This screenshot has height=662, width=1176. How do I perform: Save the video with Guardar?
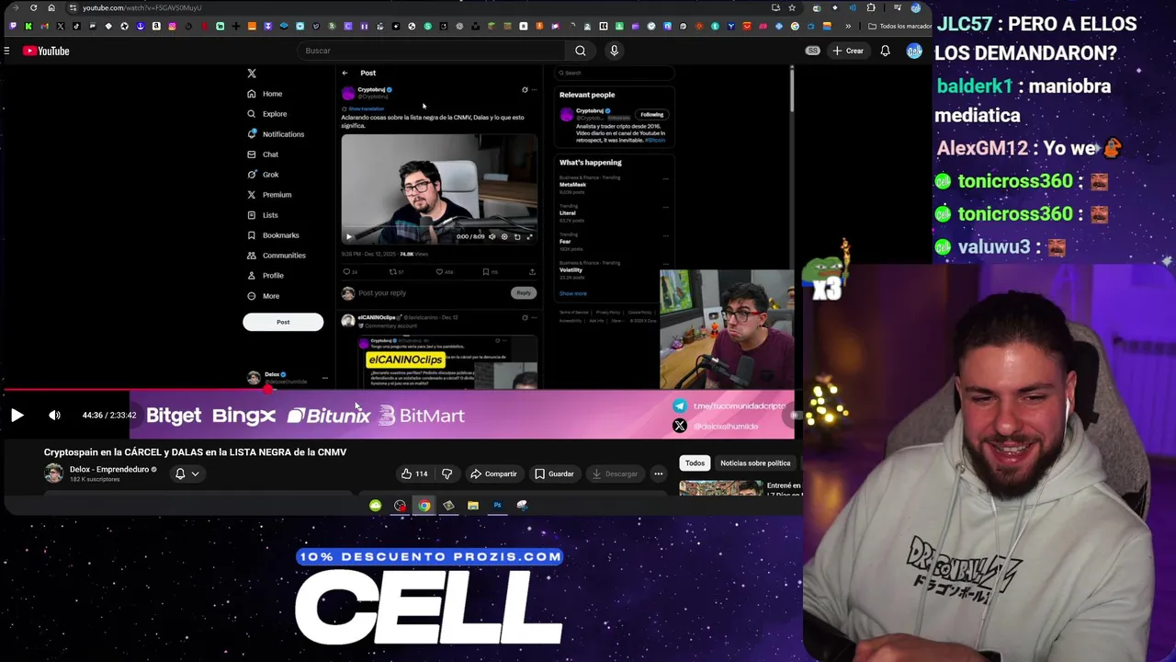pos(554,474)
